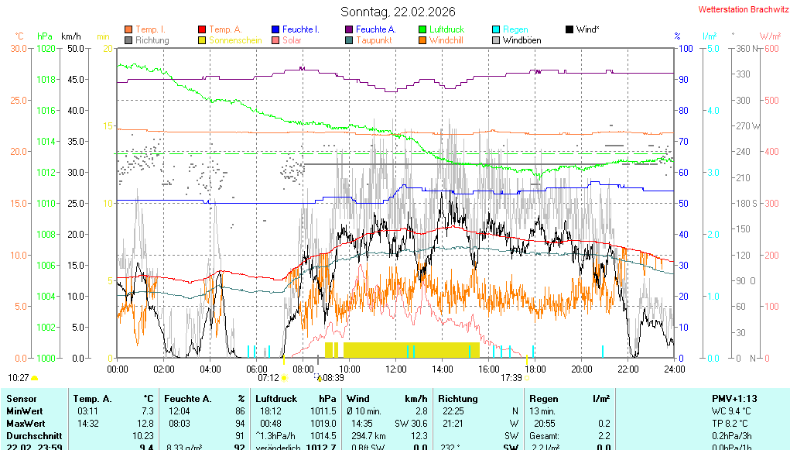Click the cyan Regen legend swatch
This screenshot has width=790, height=450.
[x=496, y=29]
